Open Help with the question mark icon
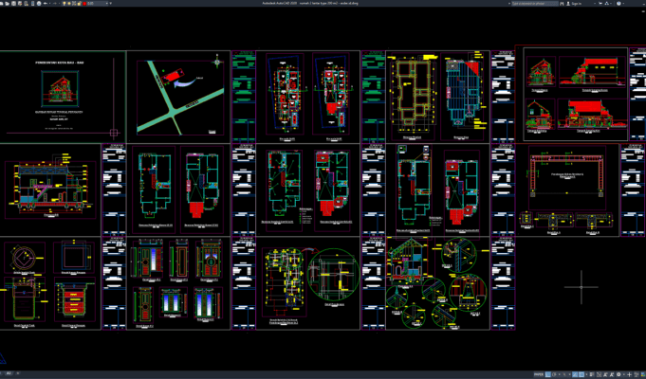This screenshot has width=646, height=379. click(x=618, y=4)
